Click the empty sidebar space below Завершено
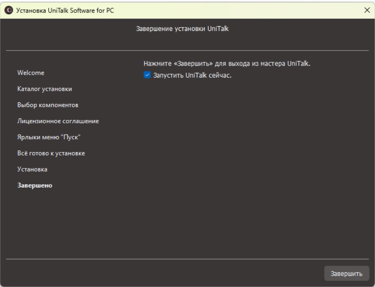Image resolution: width=375 pixels, height=287 pixels. click(57, 224)
